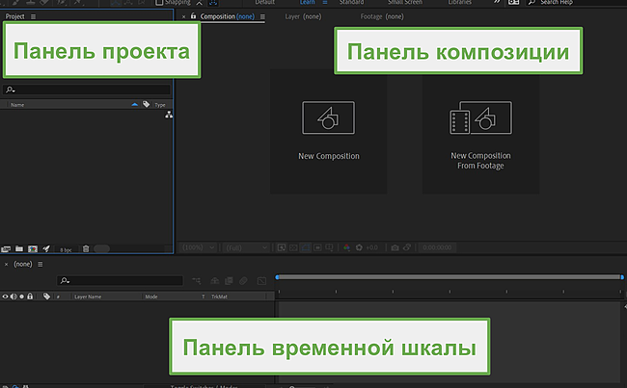
Task: Open project settings via rocket icon
Action: click(46, 248)
